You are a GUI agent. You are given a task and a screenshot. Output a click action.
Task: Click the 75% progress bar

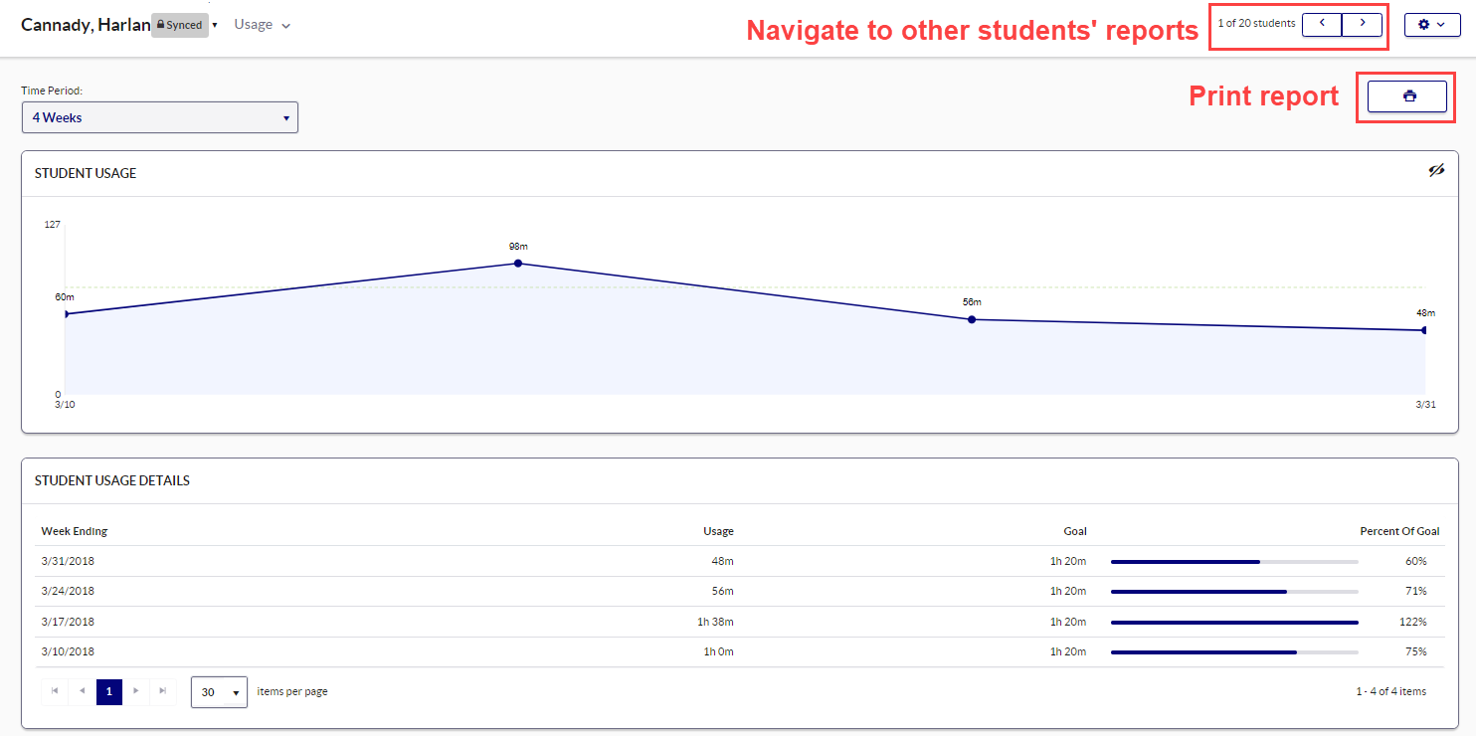(x=1234, y=652)
